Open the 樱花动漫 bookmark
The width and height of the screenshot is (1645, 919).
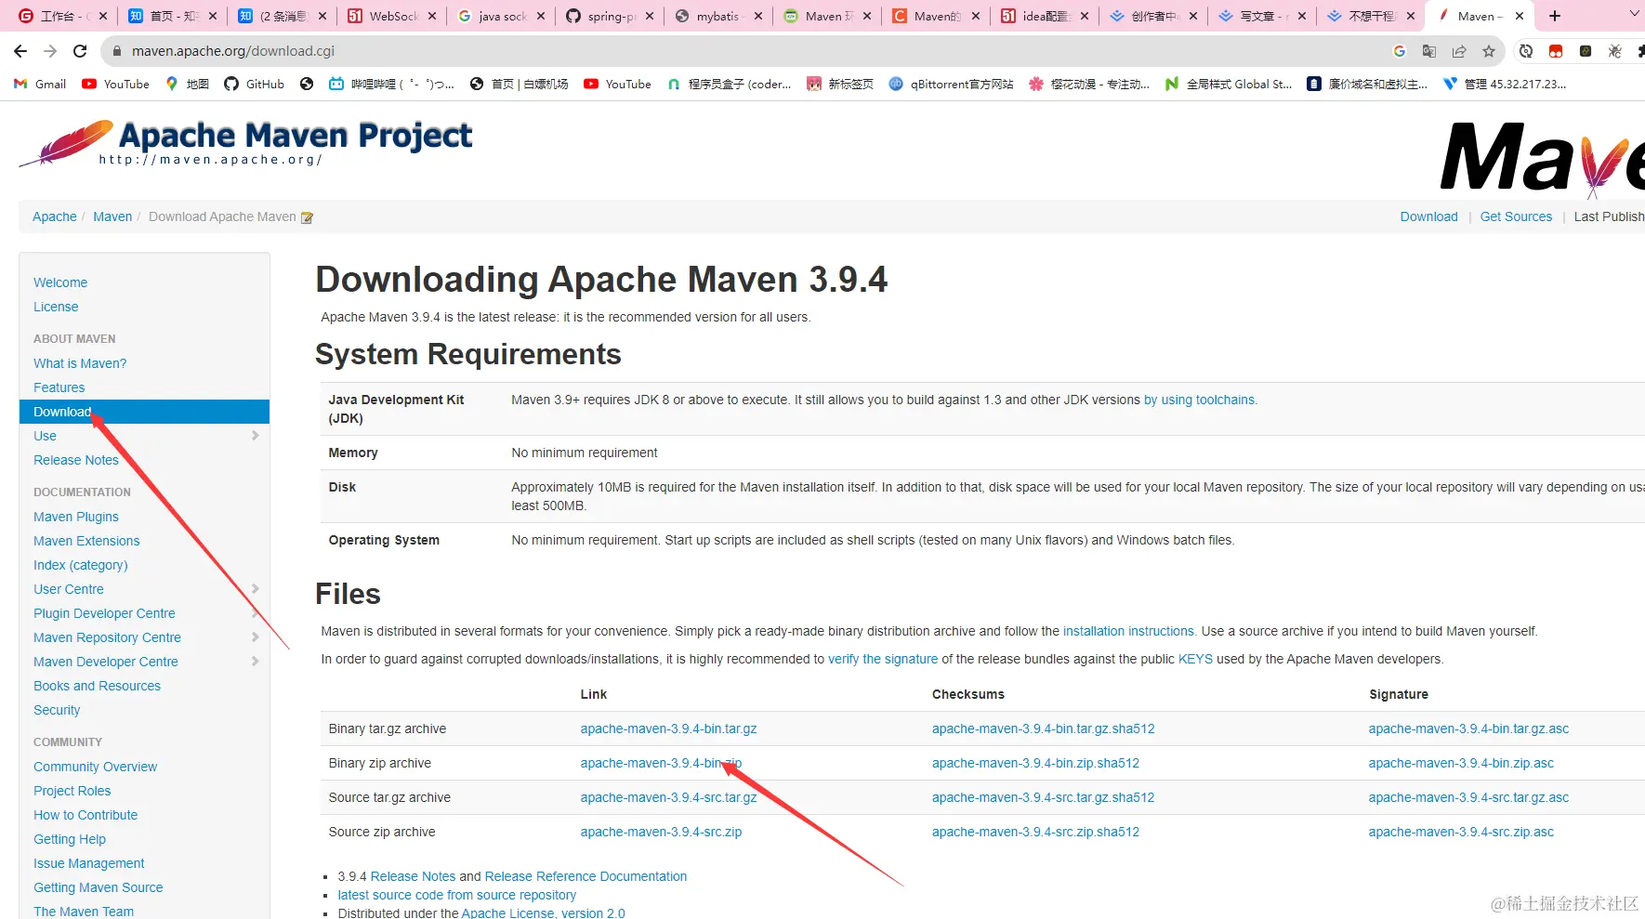click(1089, 84)
